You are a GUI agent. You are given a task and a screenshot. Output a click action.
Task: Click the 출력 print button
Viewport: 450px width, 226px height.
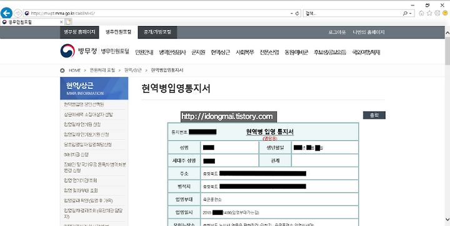click(x=374, y=115)
